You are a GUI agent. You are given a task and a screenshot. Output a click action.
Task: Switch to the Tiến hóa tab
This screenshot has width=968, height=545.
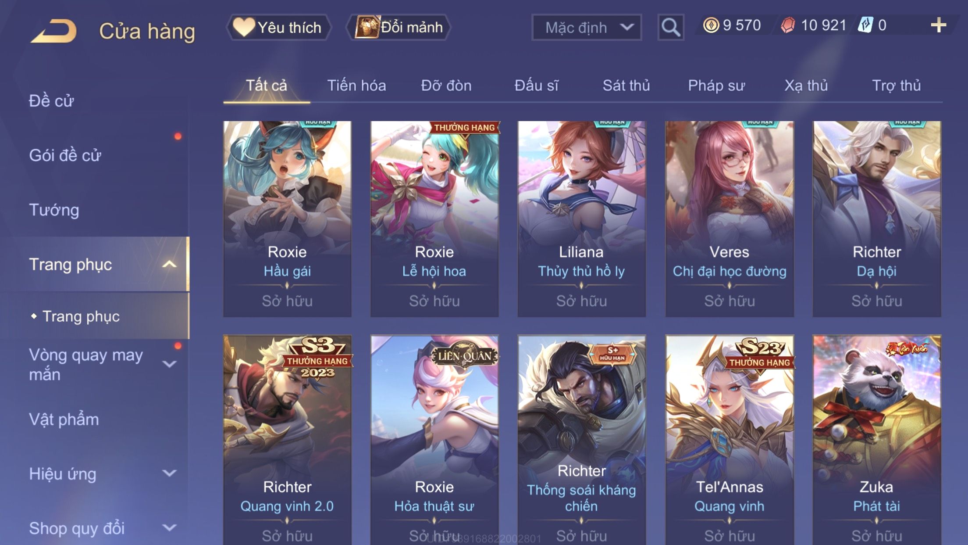pos(356,86)
